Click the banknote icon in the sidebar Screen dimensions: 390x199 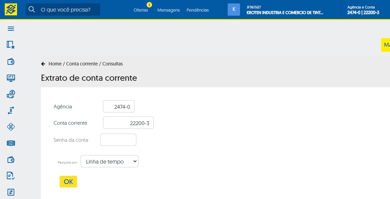11,143
